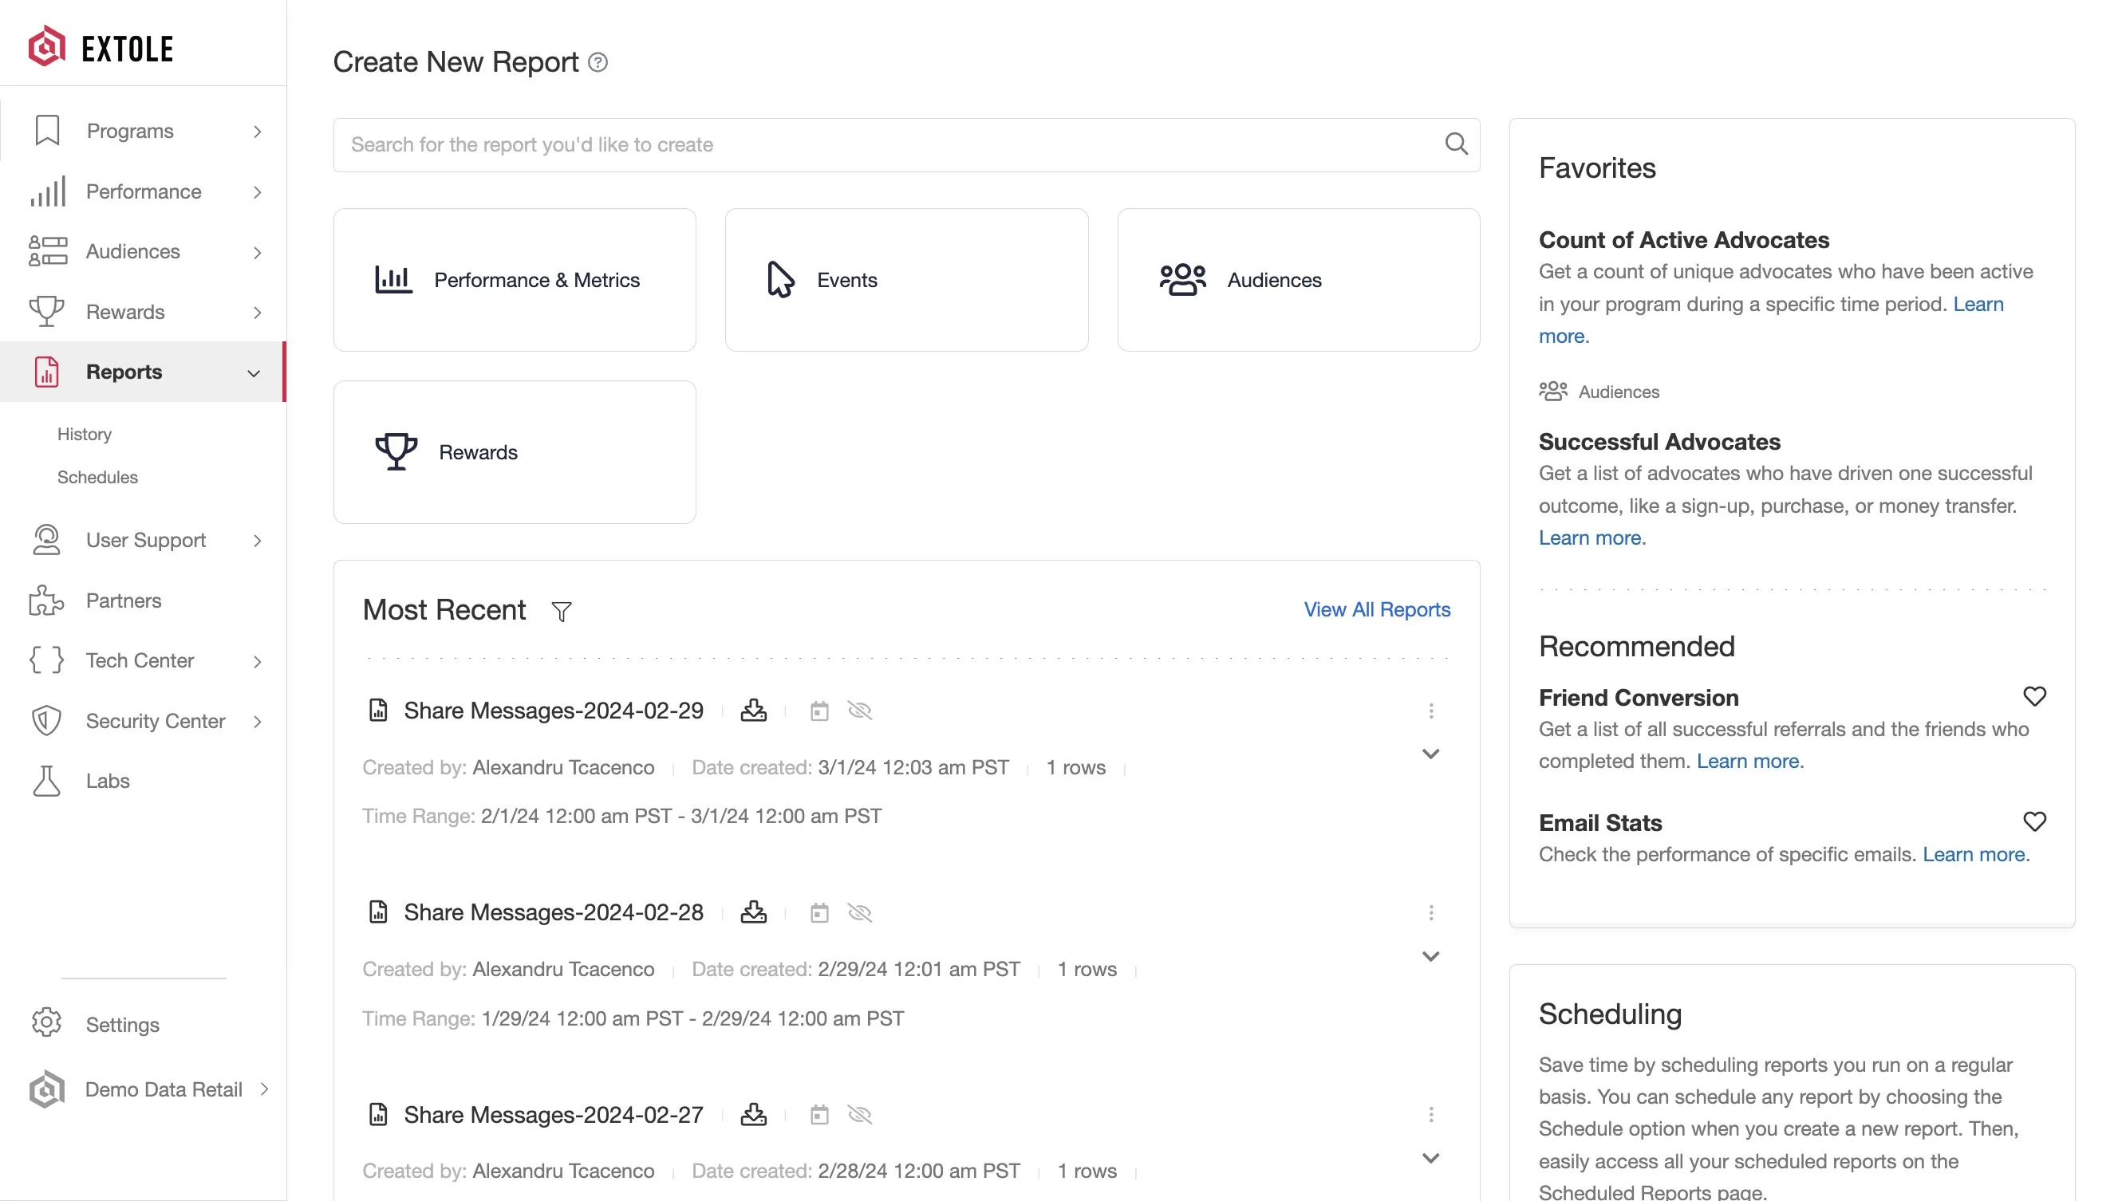The height and width of the screenshot is (1201, 2122).
Task: Click the search magnifier icon
Action: (x=1456, y=144)
